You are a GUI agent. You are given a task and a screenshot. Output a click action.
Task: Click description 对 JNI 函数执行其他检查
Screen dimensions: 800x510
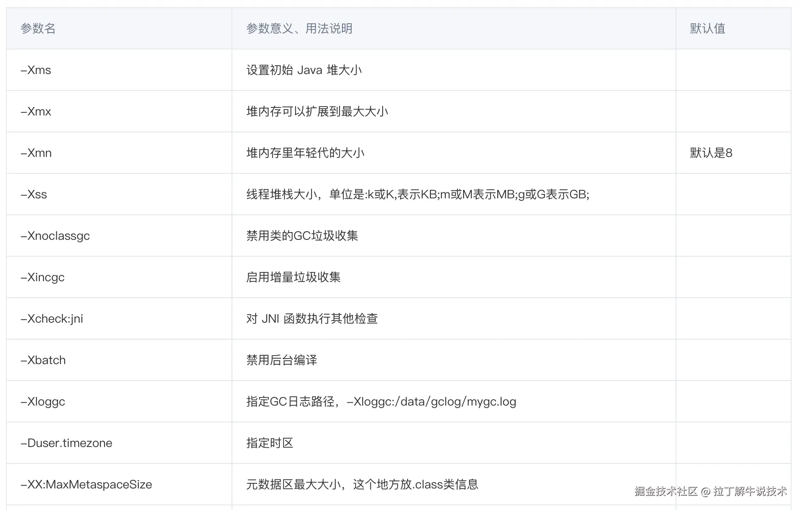pos(312,318)
